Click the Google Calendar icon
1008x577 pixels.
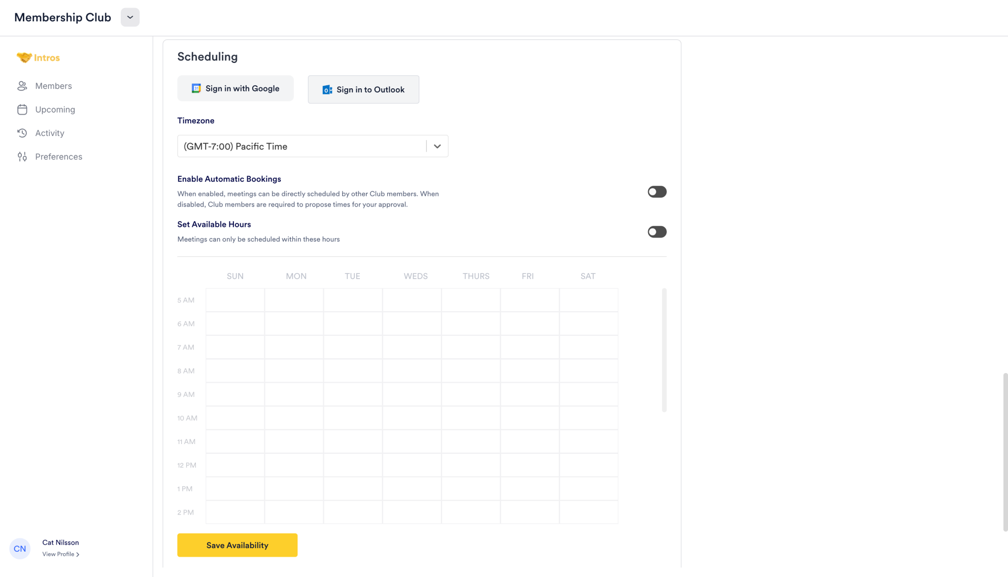[196, 89]
